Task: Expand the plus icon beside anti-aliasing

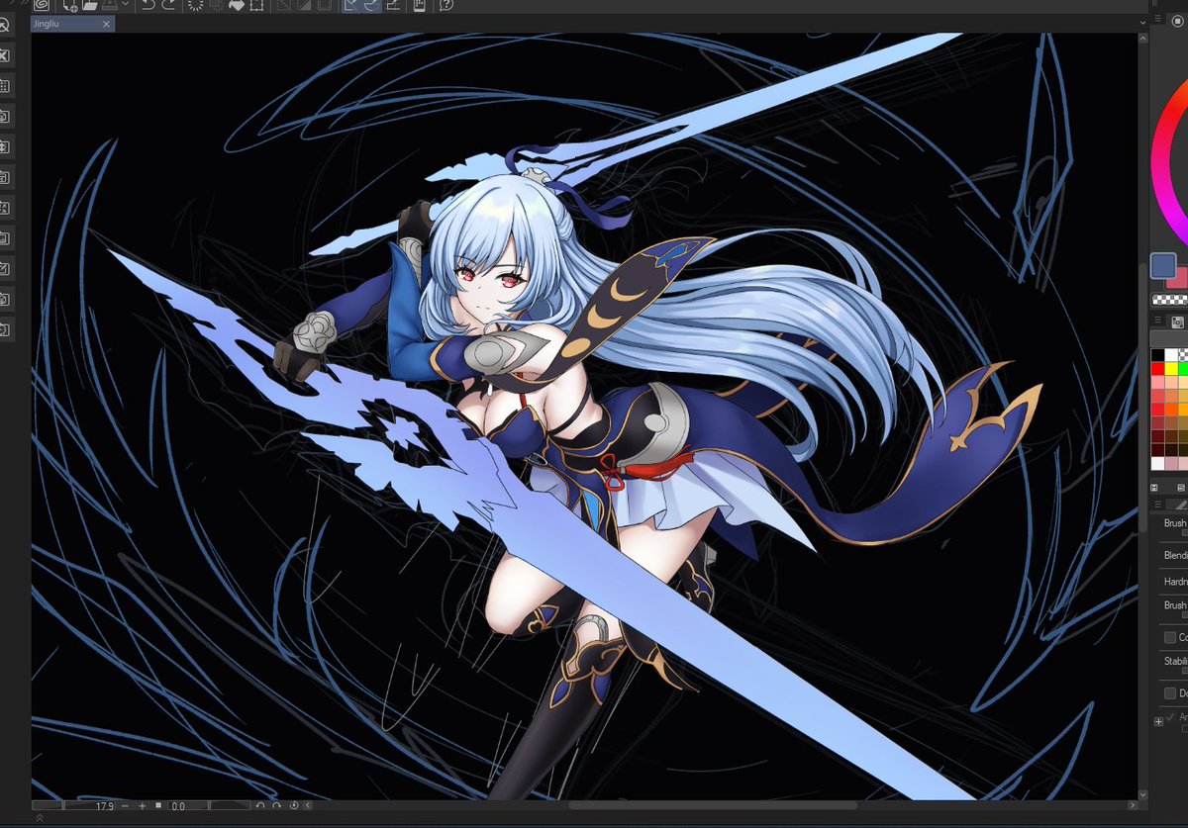Action: click(1158, 721)
